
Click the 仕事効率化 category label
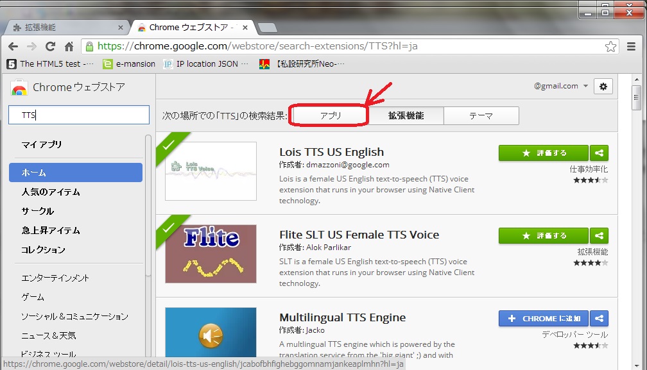click(x=589, y=169)
